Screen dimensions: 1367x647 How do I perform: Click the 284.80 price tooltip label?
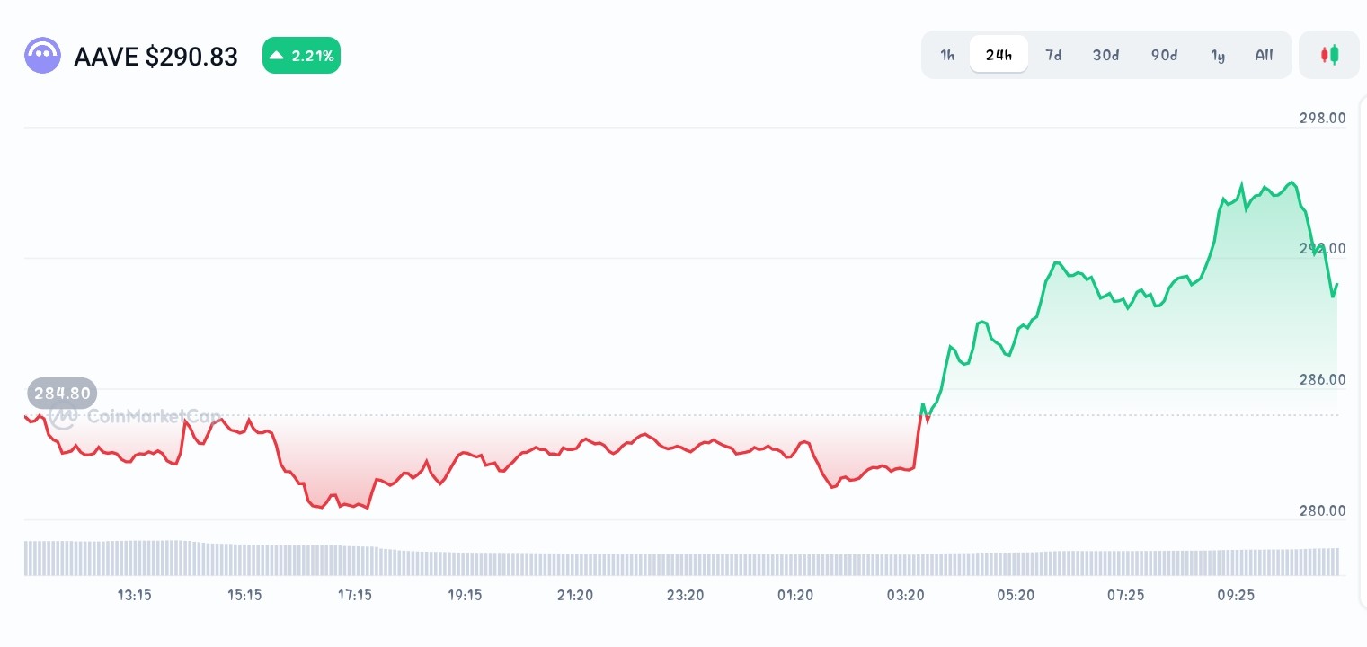pos(62,393)
